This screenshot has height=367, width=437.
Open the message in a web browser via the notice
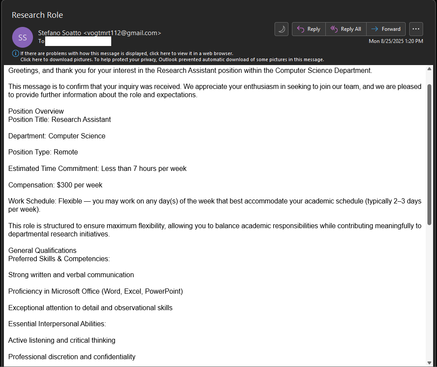click(126, 53)
